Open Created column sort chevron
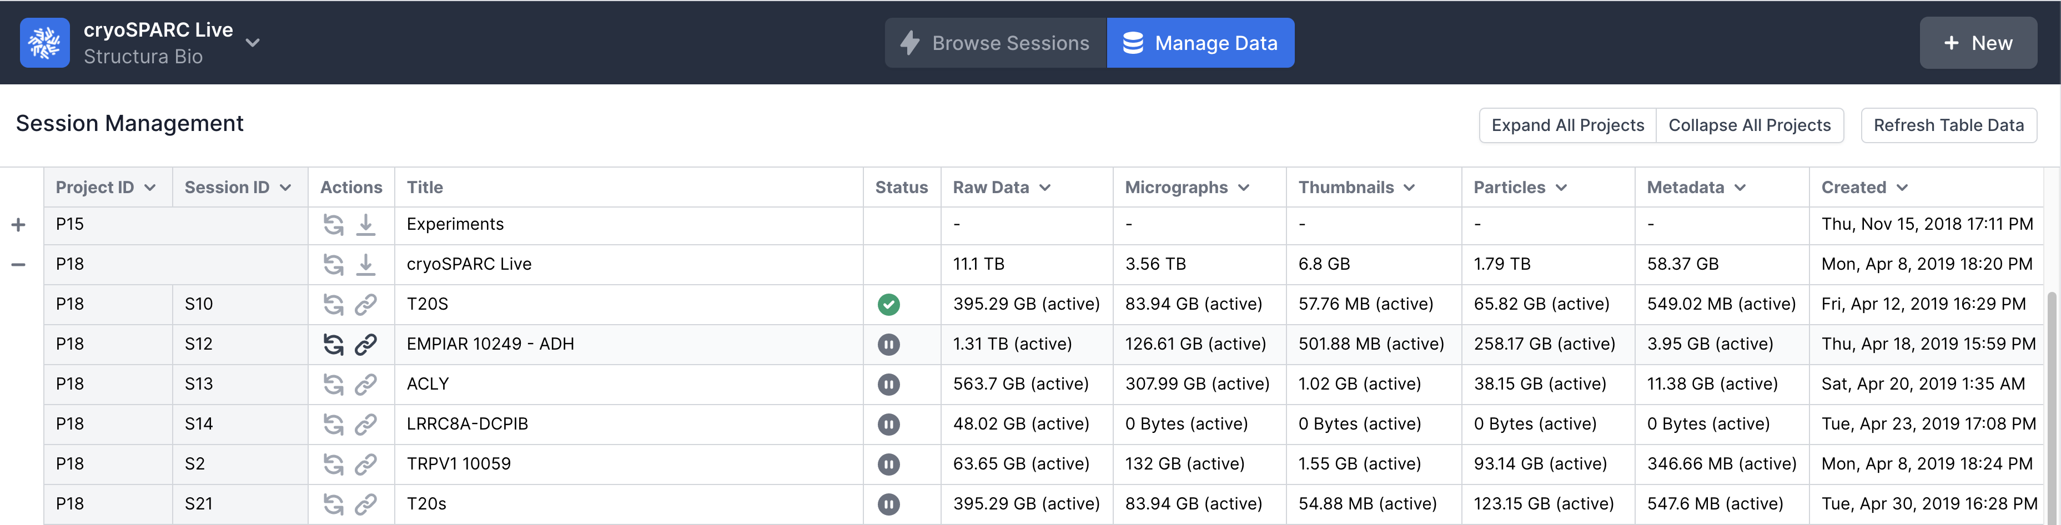 point(1903,188)
